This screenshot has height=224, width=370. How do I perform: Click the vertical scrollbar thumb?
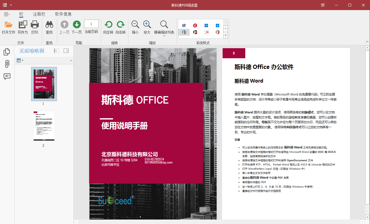(x=367, y=127)
